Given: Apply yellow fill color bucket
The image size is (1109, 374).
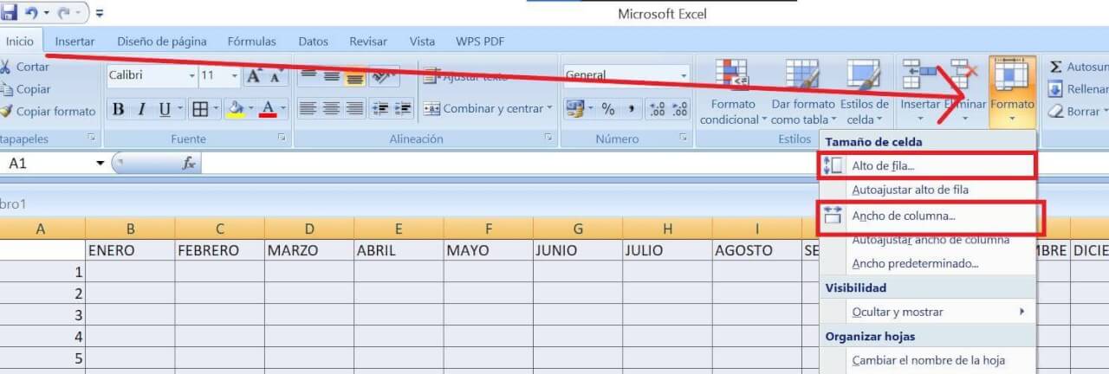Looking at the screenshot, I should click(x=235, y=109).
